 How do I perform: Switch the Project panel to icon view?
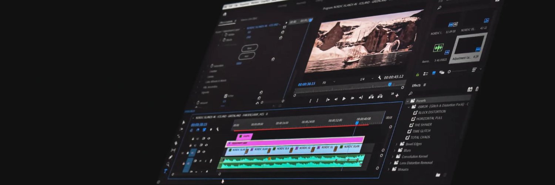click(x=434, y=73)
